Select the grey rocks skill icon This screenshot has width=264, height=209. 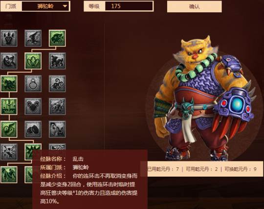tap(33, 129)
